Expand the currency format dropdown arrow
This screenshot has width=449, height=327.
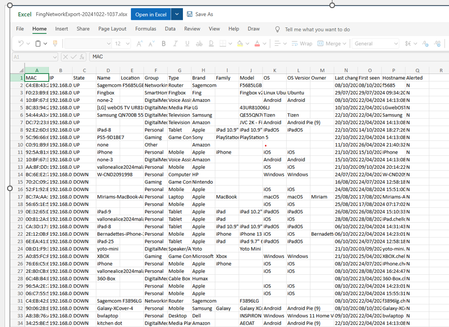click(416, 44)
